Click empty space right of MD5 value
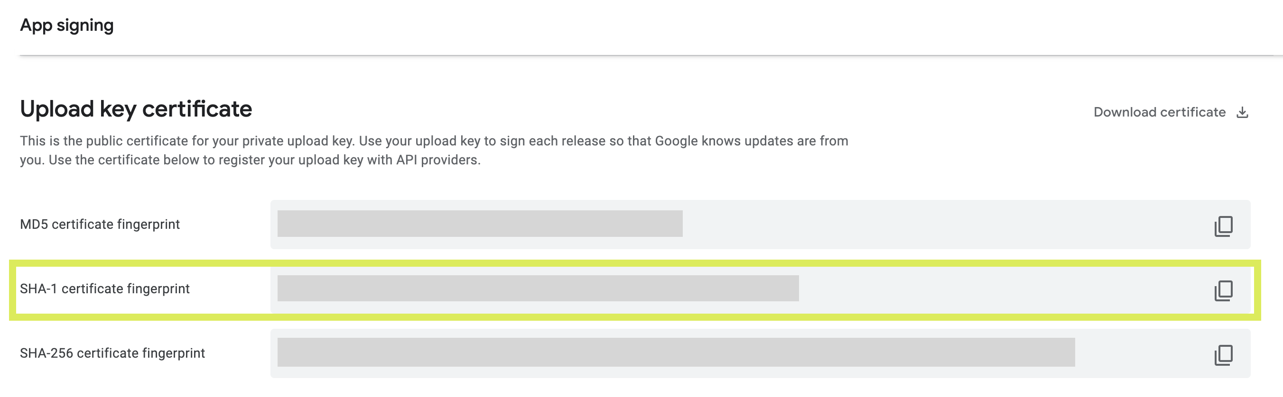This screenshot has width=1283, height=397. coord(946,225)
